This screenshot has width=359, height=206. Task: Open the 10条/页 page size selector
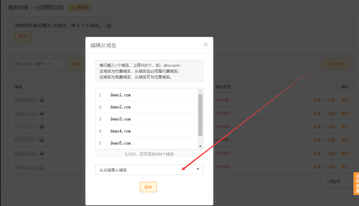pyautogui.click(x=336, y=182)
